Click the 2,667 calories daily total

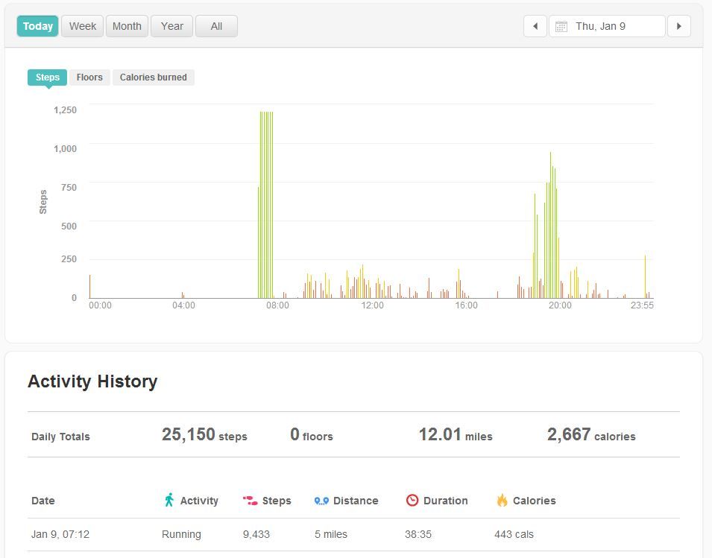click(x=591, y=434)
